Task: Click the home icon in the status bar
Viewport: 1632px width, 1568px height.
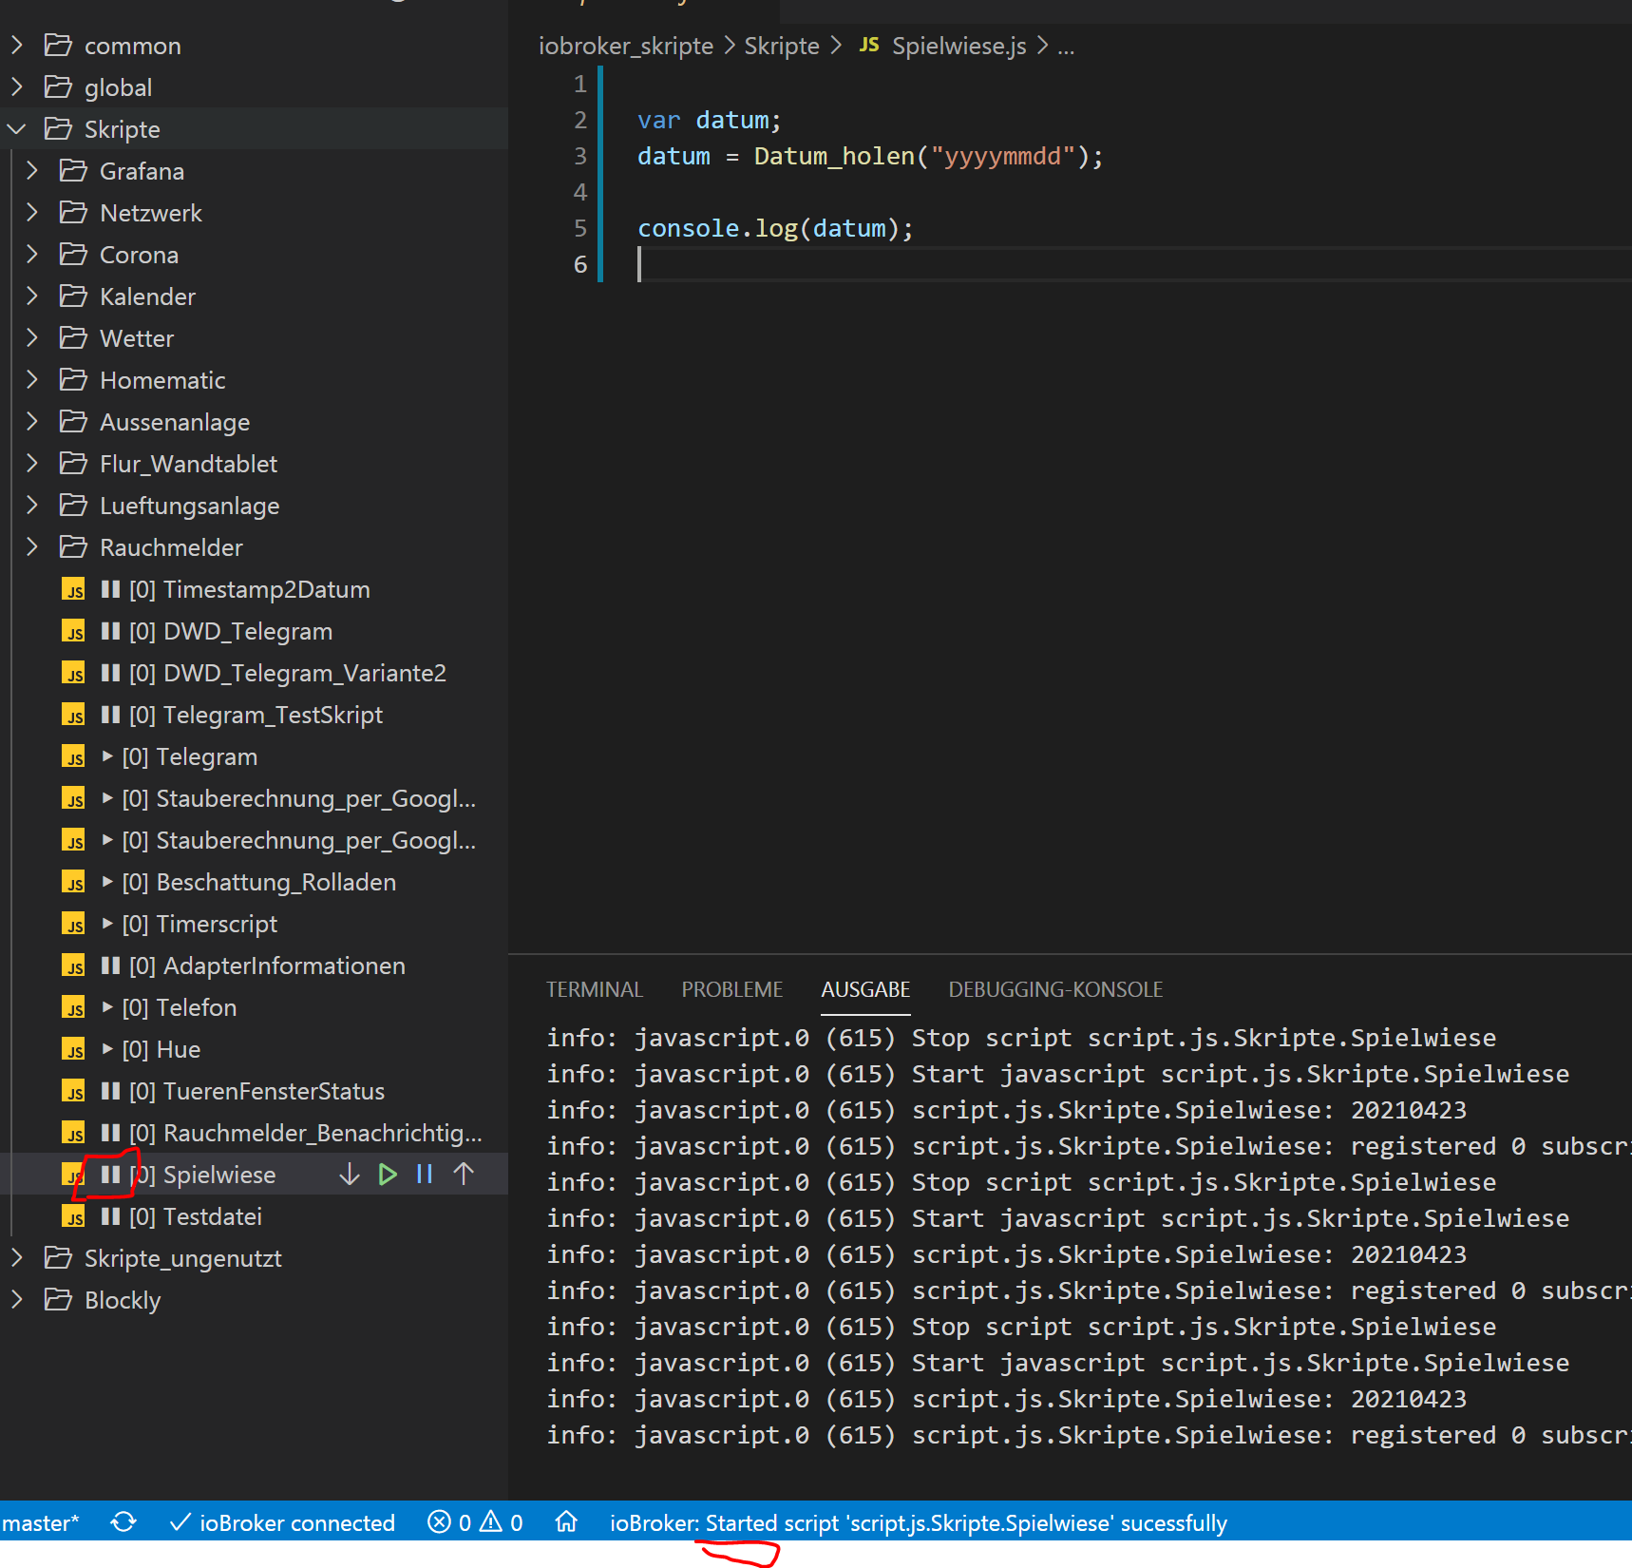Action: pos(566,1521)
